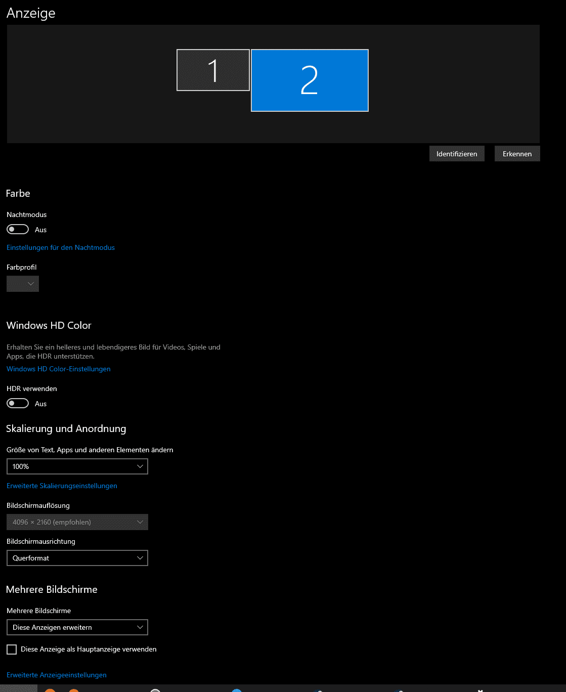Go to Erweiterte Anzeigeeinstellungen
This screenshot has height=692, width=566.
coord(57,675)
